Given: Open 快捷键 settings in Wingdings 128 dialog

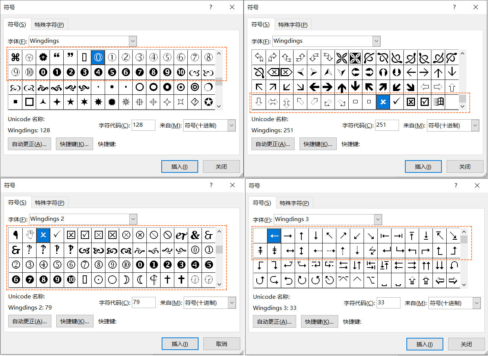Looking at the screenshot, I should point(74,144).
